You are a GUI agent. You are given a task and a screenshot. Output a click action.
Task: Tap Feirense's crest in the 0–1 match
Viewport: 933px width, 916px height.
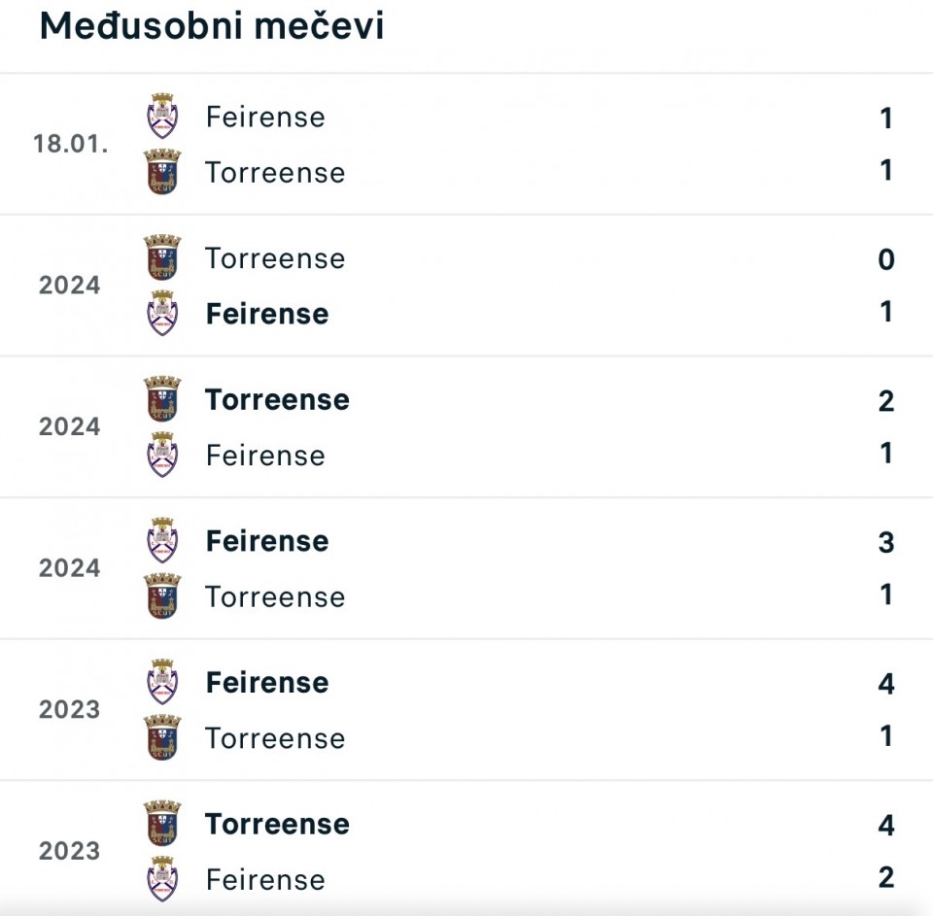point(162,314)
